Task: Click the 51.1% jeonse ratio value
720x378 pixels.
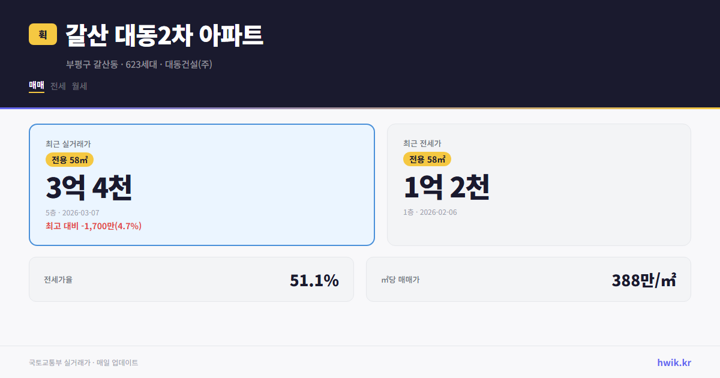Action: tap(314, 279)
